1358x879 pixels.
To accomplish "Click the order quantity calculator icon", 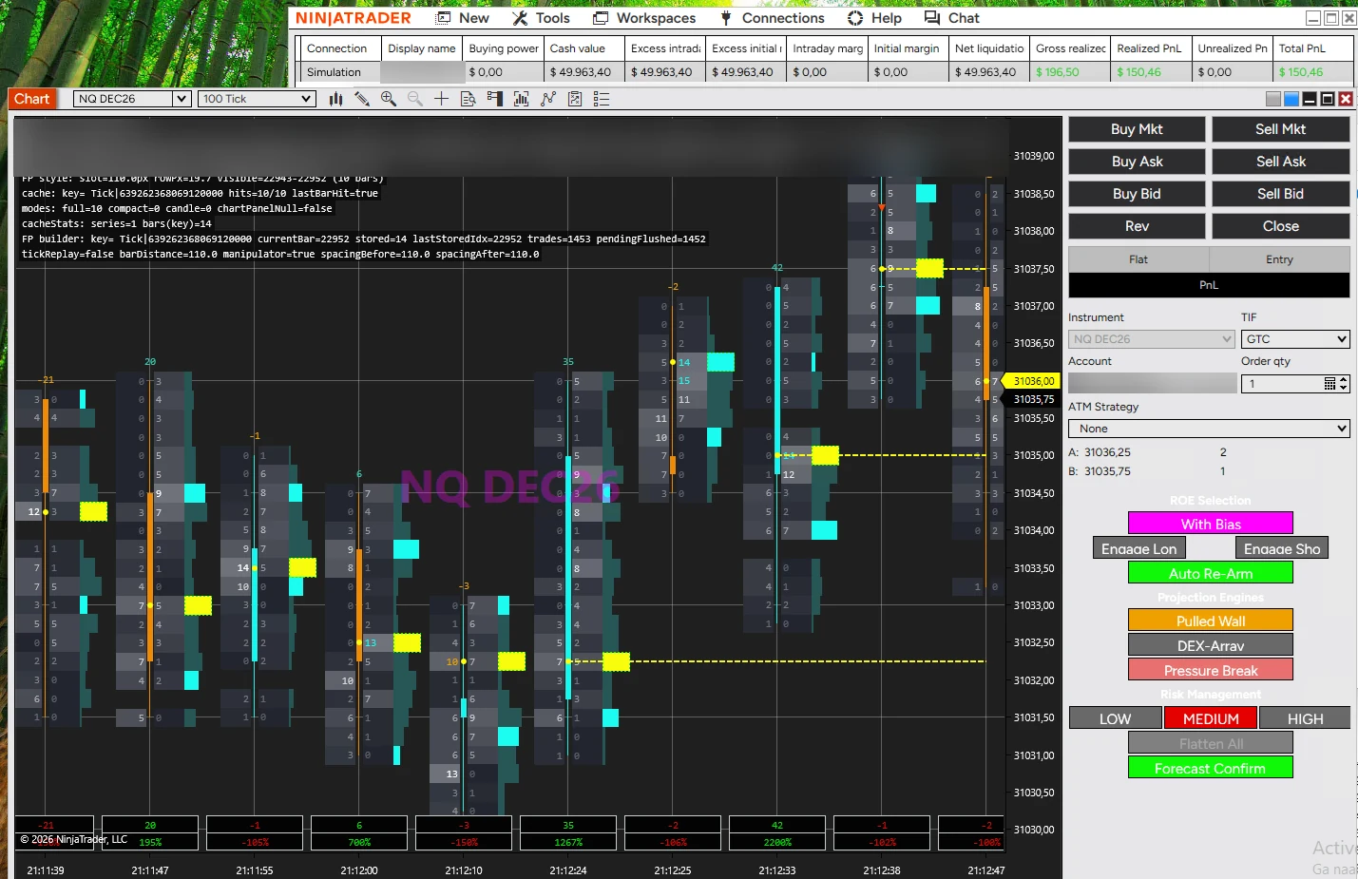I will (1329, 384).
